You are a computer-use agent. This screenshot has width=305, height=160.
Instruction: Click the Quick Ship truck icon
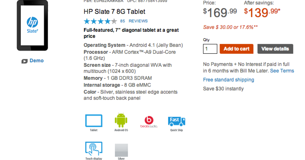(x=176, y=121)
